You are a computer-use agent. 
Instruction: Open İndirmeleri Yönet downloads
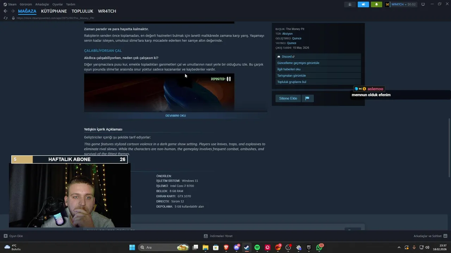218,236
